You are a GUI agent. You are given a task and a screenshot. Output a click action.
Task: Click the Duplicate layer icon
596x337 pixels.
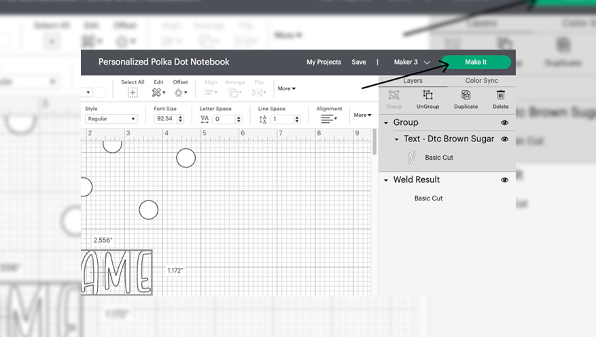[466, 96]
